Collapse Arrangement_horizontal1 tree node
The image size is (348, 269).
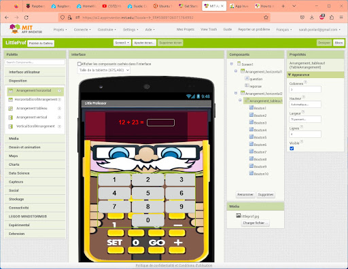point(236,71)
